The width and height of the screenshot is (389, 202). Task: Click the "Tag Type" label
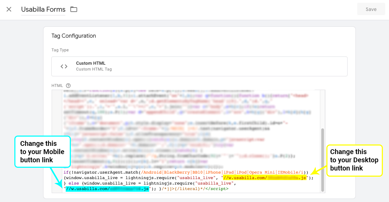pyautogui.click(x=60, y=50)
